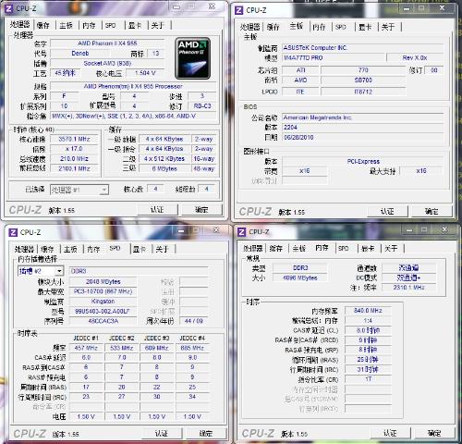Select 显卡 tab in the mainboard window
This screenshot has height=444, width=462.
(x=365, y=27)
